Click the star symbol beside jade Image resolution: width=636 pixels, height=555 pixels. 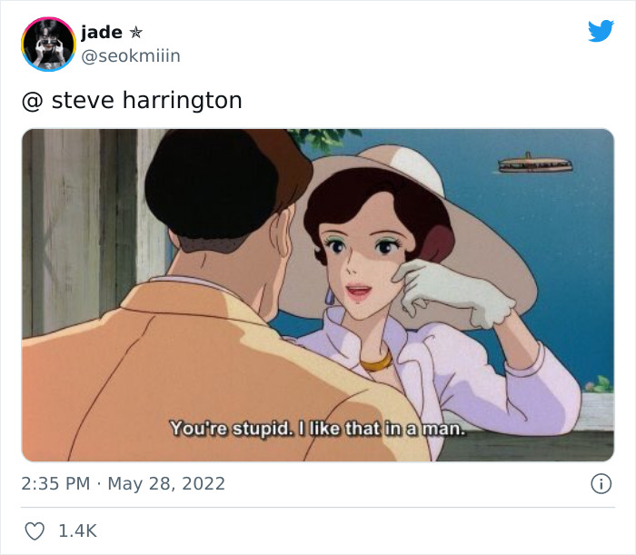pyautogui.click(x=136, y=32)
